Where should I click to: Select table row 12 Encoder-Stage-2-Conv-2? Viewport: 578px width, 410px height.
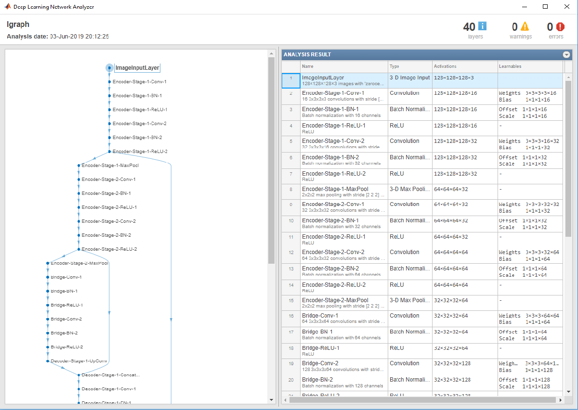(422, 255)
